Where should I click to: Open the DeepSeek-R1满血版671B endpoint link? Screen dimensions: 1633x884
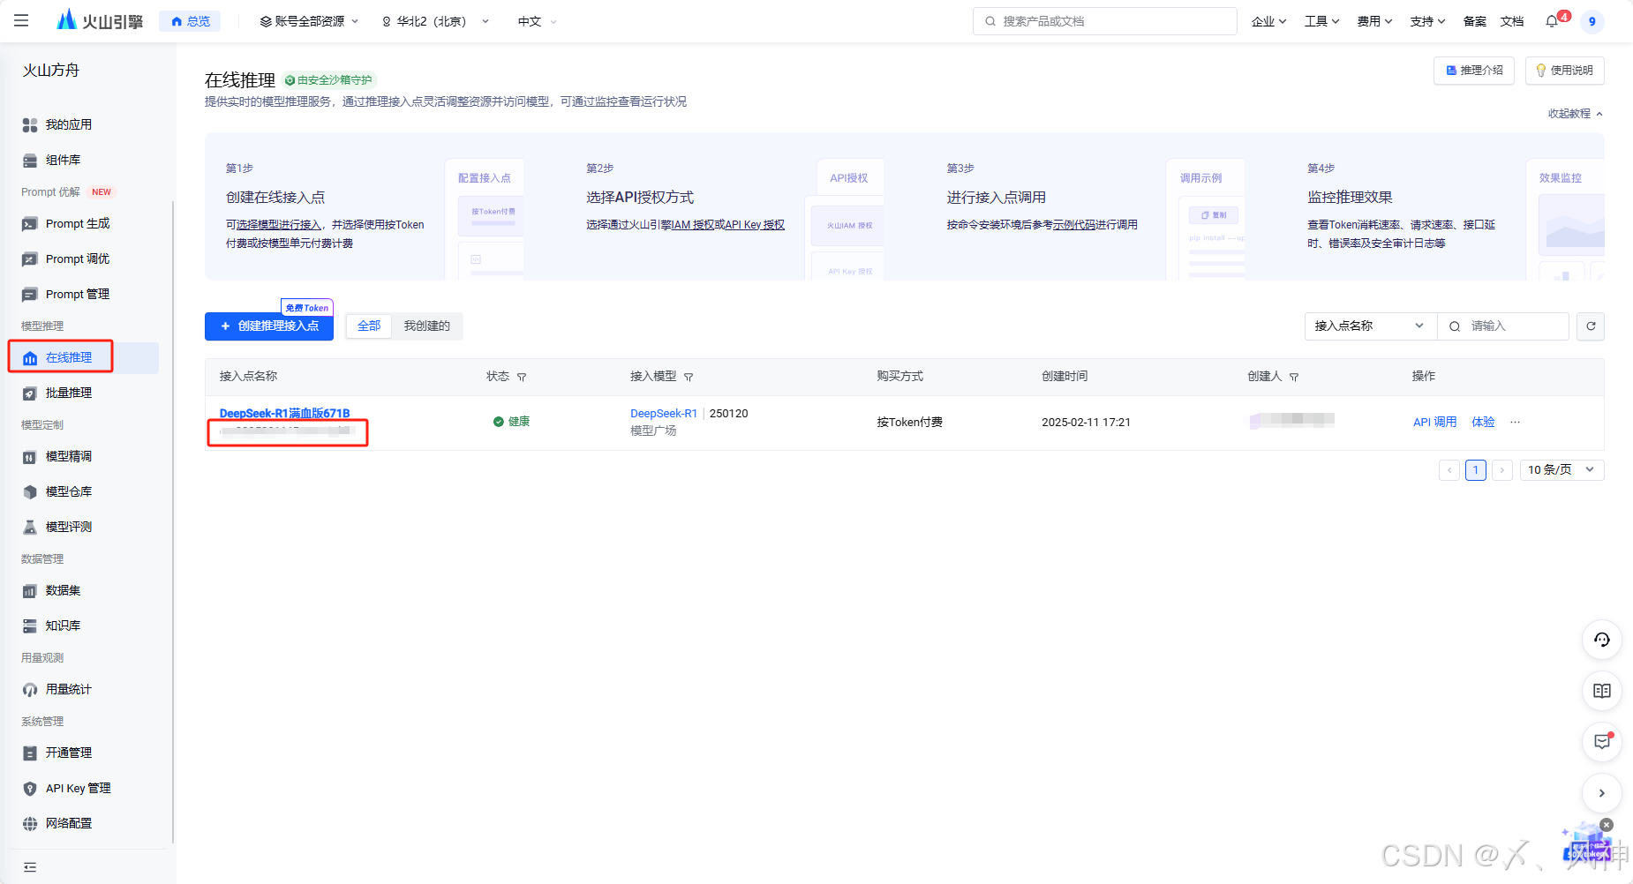click(x=284, y=414)
